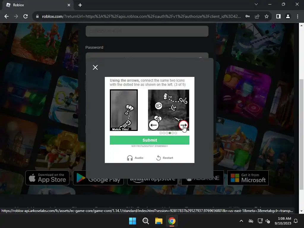Viewport: 304px width, 228px height.
Task: Reload the Roblox page
Action: click(x=26, y=17)
